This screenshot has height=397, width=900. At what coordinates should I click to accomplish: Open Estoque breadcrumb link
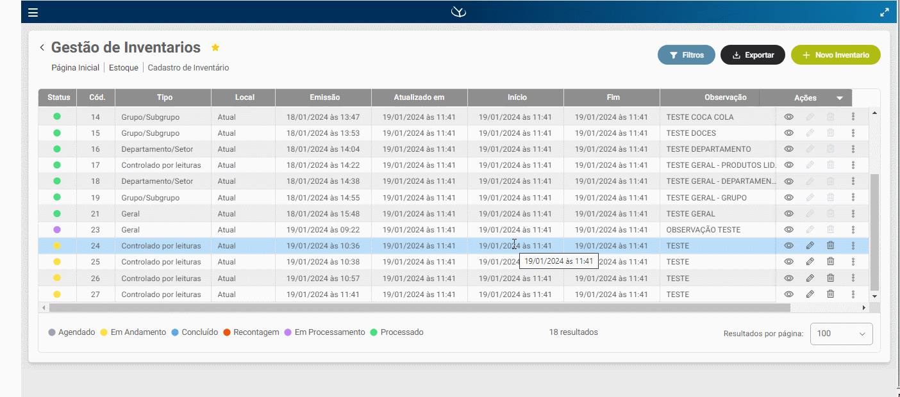[123, 68]
